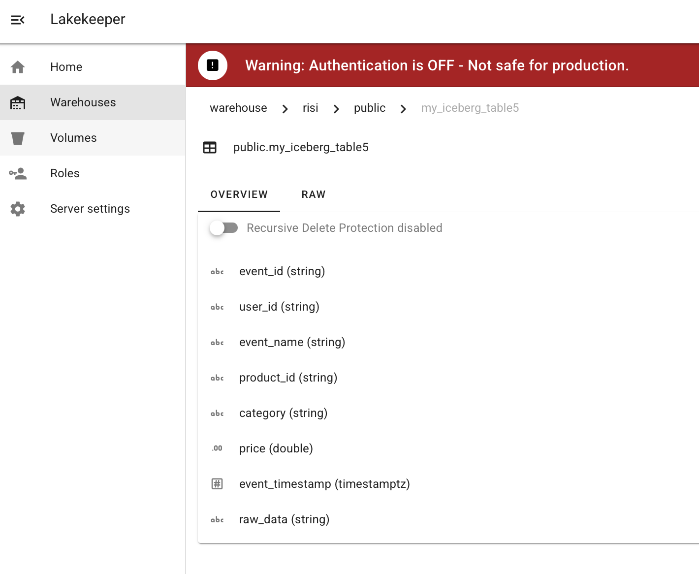Switch to the RAW tab
The height and width of the screenshot is (574, 699).
[314, 194]
